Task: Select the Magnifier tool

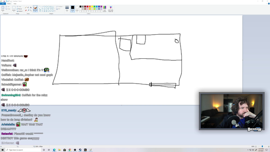Action: coord(31,10)
